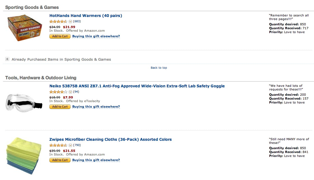Viewport: 314px width, 180px height.
Task: Add Neiko Safety Goggle to cart
Action: pos(60,107)
